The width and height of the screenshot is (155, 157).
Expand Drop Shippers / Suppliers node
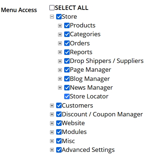point(60,61)
